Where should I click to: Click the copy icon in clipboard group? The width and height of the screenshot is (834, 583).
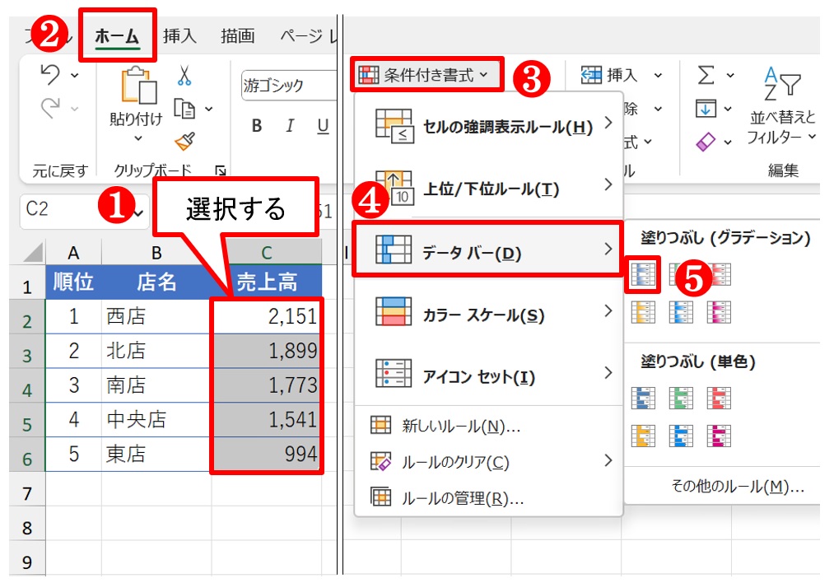pos(184,109)
